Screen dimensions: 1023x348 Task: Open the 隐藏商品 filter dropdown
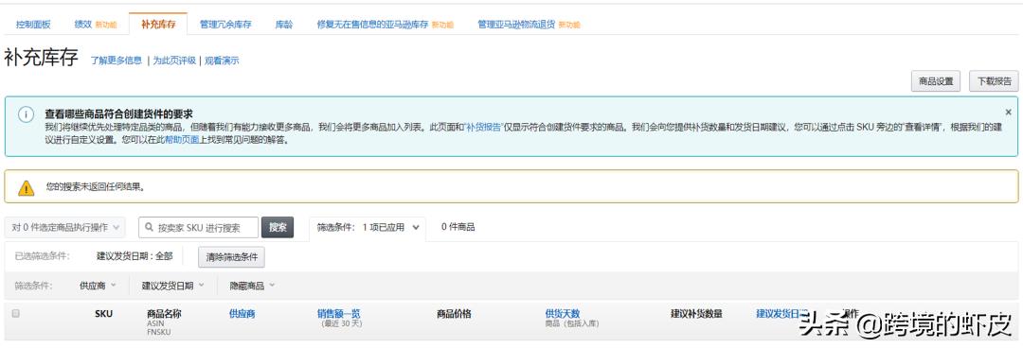[x=252, y=286]
